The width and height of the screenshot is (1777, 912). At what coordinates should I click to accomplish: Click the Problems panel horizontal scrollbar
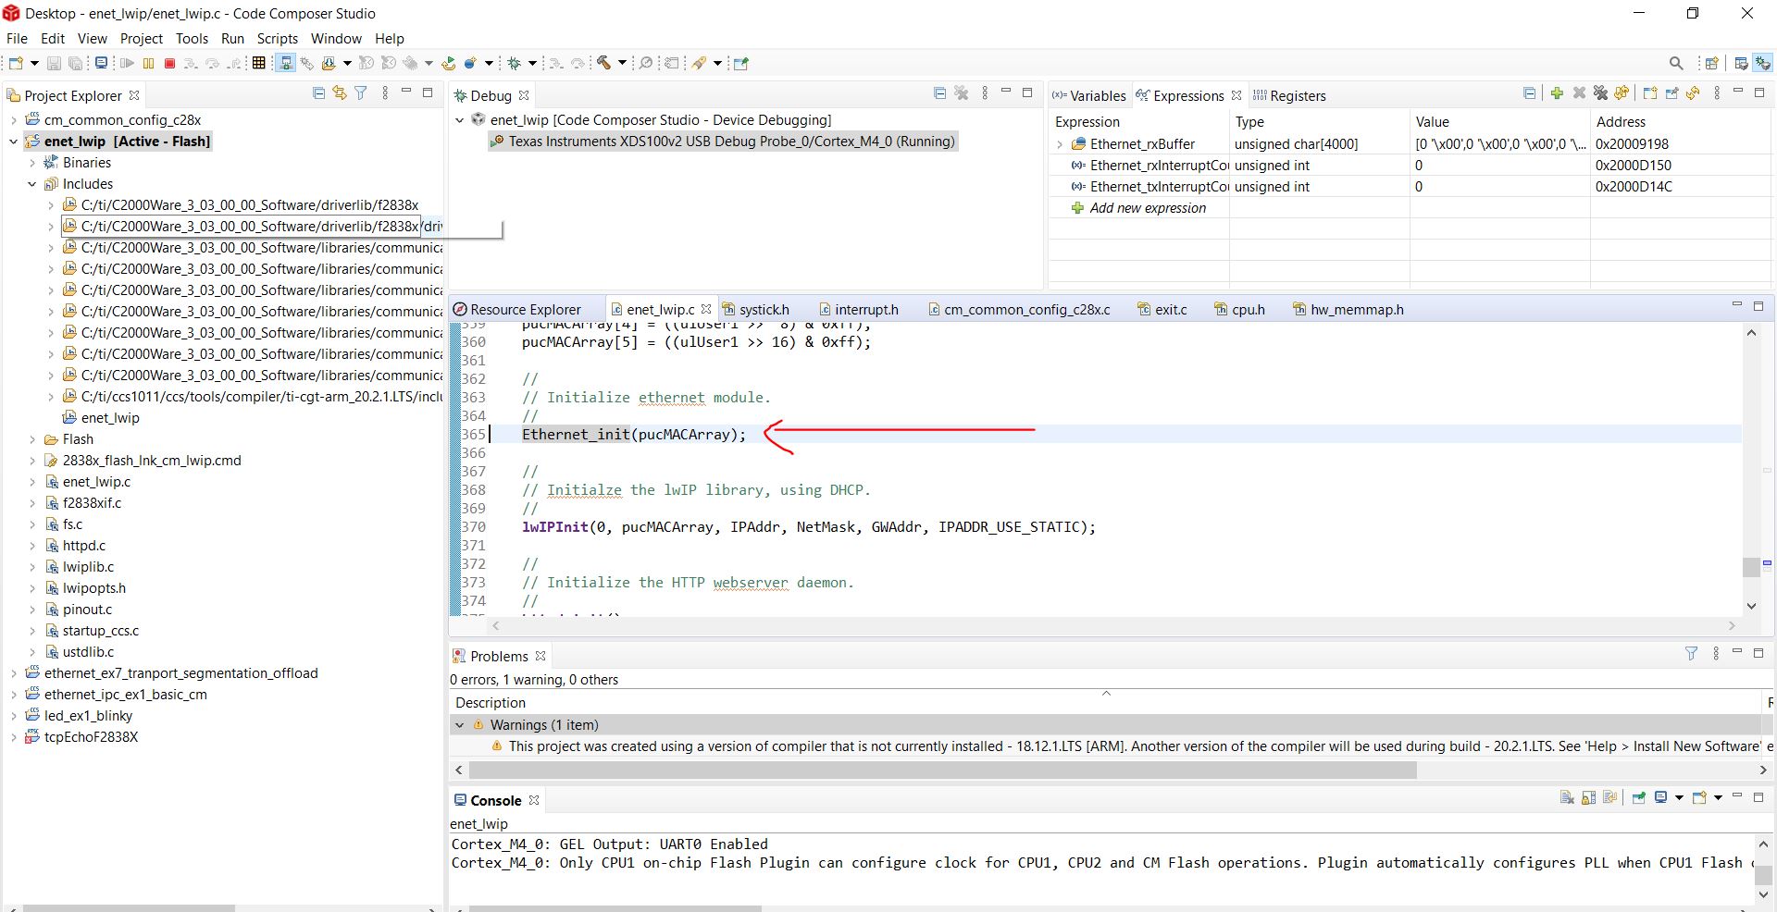[942, 770]
